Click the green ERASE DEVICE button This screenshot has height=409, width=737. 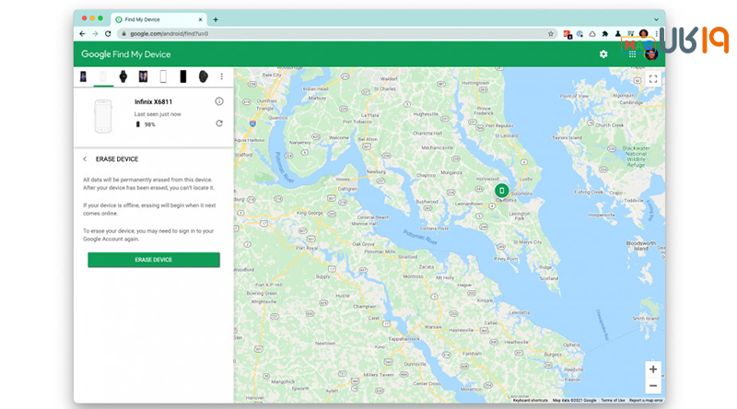(x=154, y=260)
